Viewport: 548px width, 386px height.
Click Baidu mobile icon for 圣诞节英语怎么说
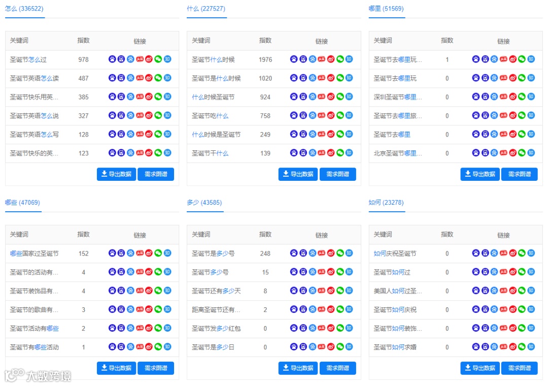click(121, 115)
